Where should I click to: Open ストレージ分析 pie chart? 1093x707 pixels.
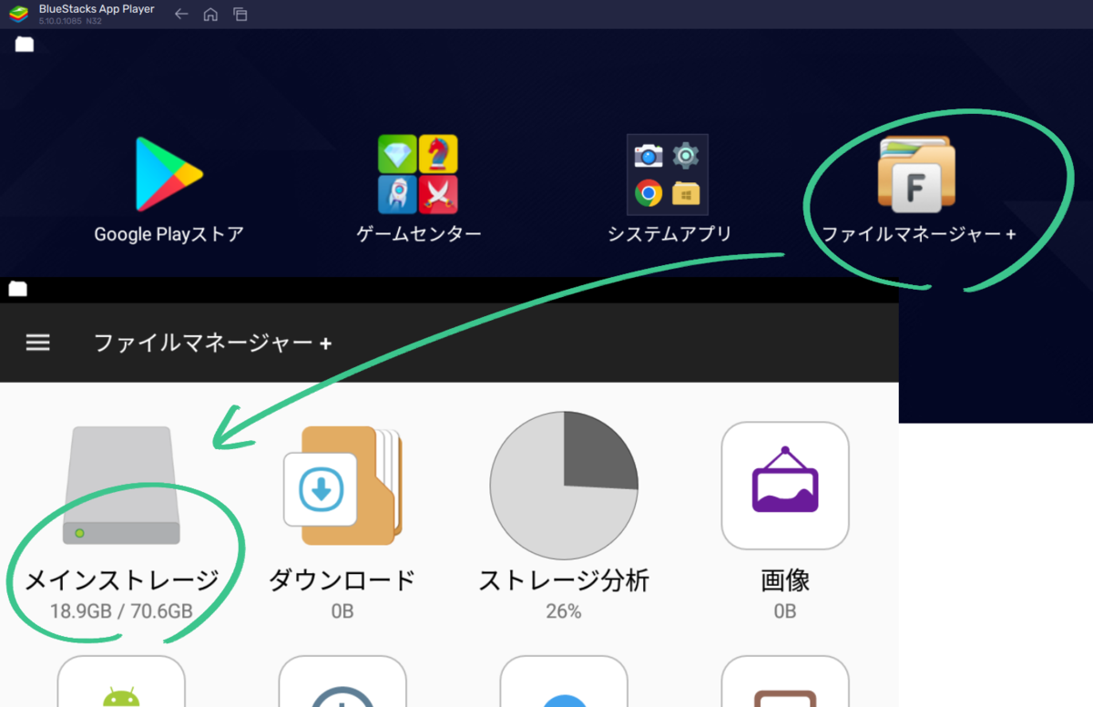564,485
